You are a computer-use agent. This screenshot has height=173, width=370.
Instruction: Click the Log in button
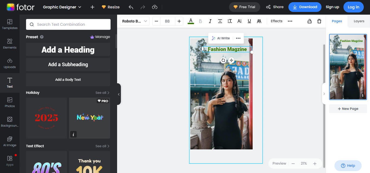(353, 7)
